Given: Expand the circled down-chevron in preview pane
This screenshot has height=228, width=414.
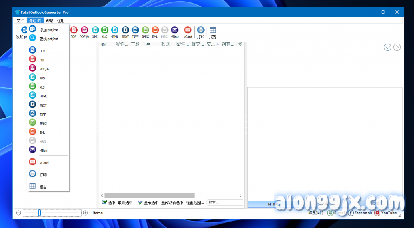Looking at the screenshot, I should pyautogui.click(x=387, y=47).
